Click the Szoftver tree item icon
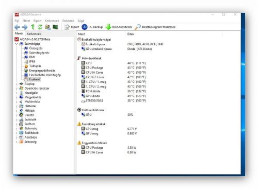The width and height of the screenshot is (258, 189). pyautogui.click(x=21, y=124)
